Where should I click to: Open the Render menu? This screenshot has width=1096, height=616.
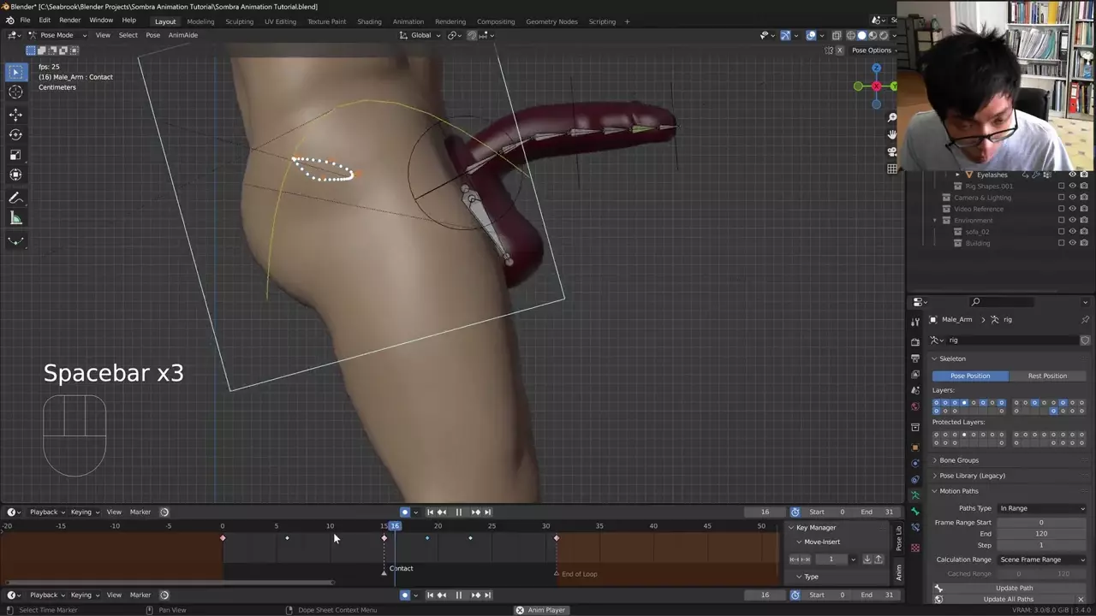[69, 21]
